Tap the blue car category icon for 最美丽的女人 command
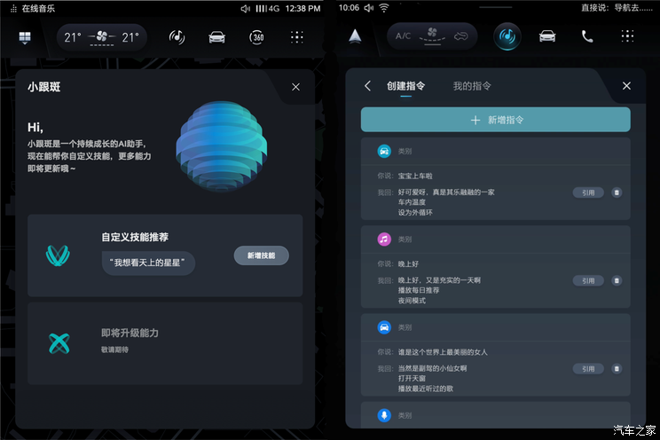This screenshot has width=660, height=440. pyautogui.click(x=384, y=327)
